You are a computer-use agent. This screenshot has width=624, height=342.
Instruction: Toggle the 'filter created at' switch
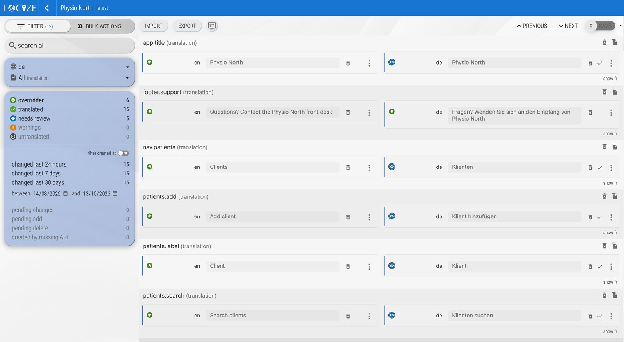123,153
